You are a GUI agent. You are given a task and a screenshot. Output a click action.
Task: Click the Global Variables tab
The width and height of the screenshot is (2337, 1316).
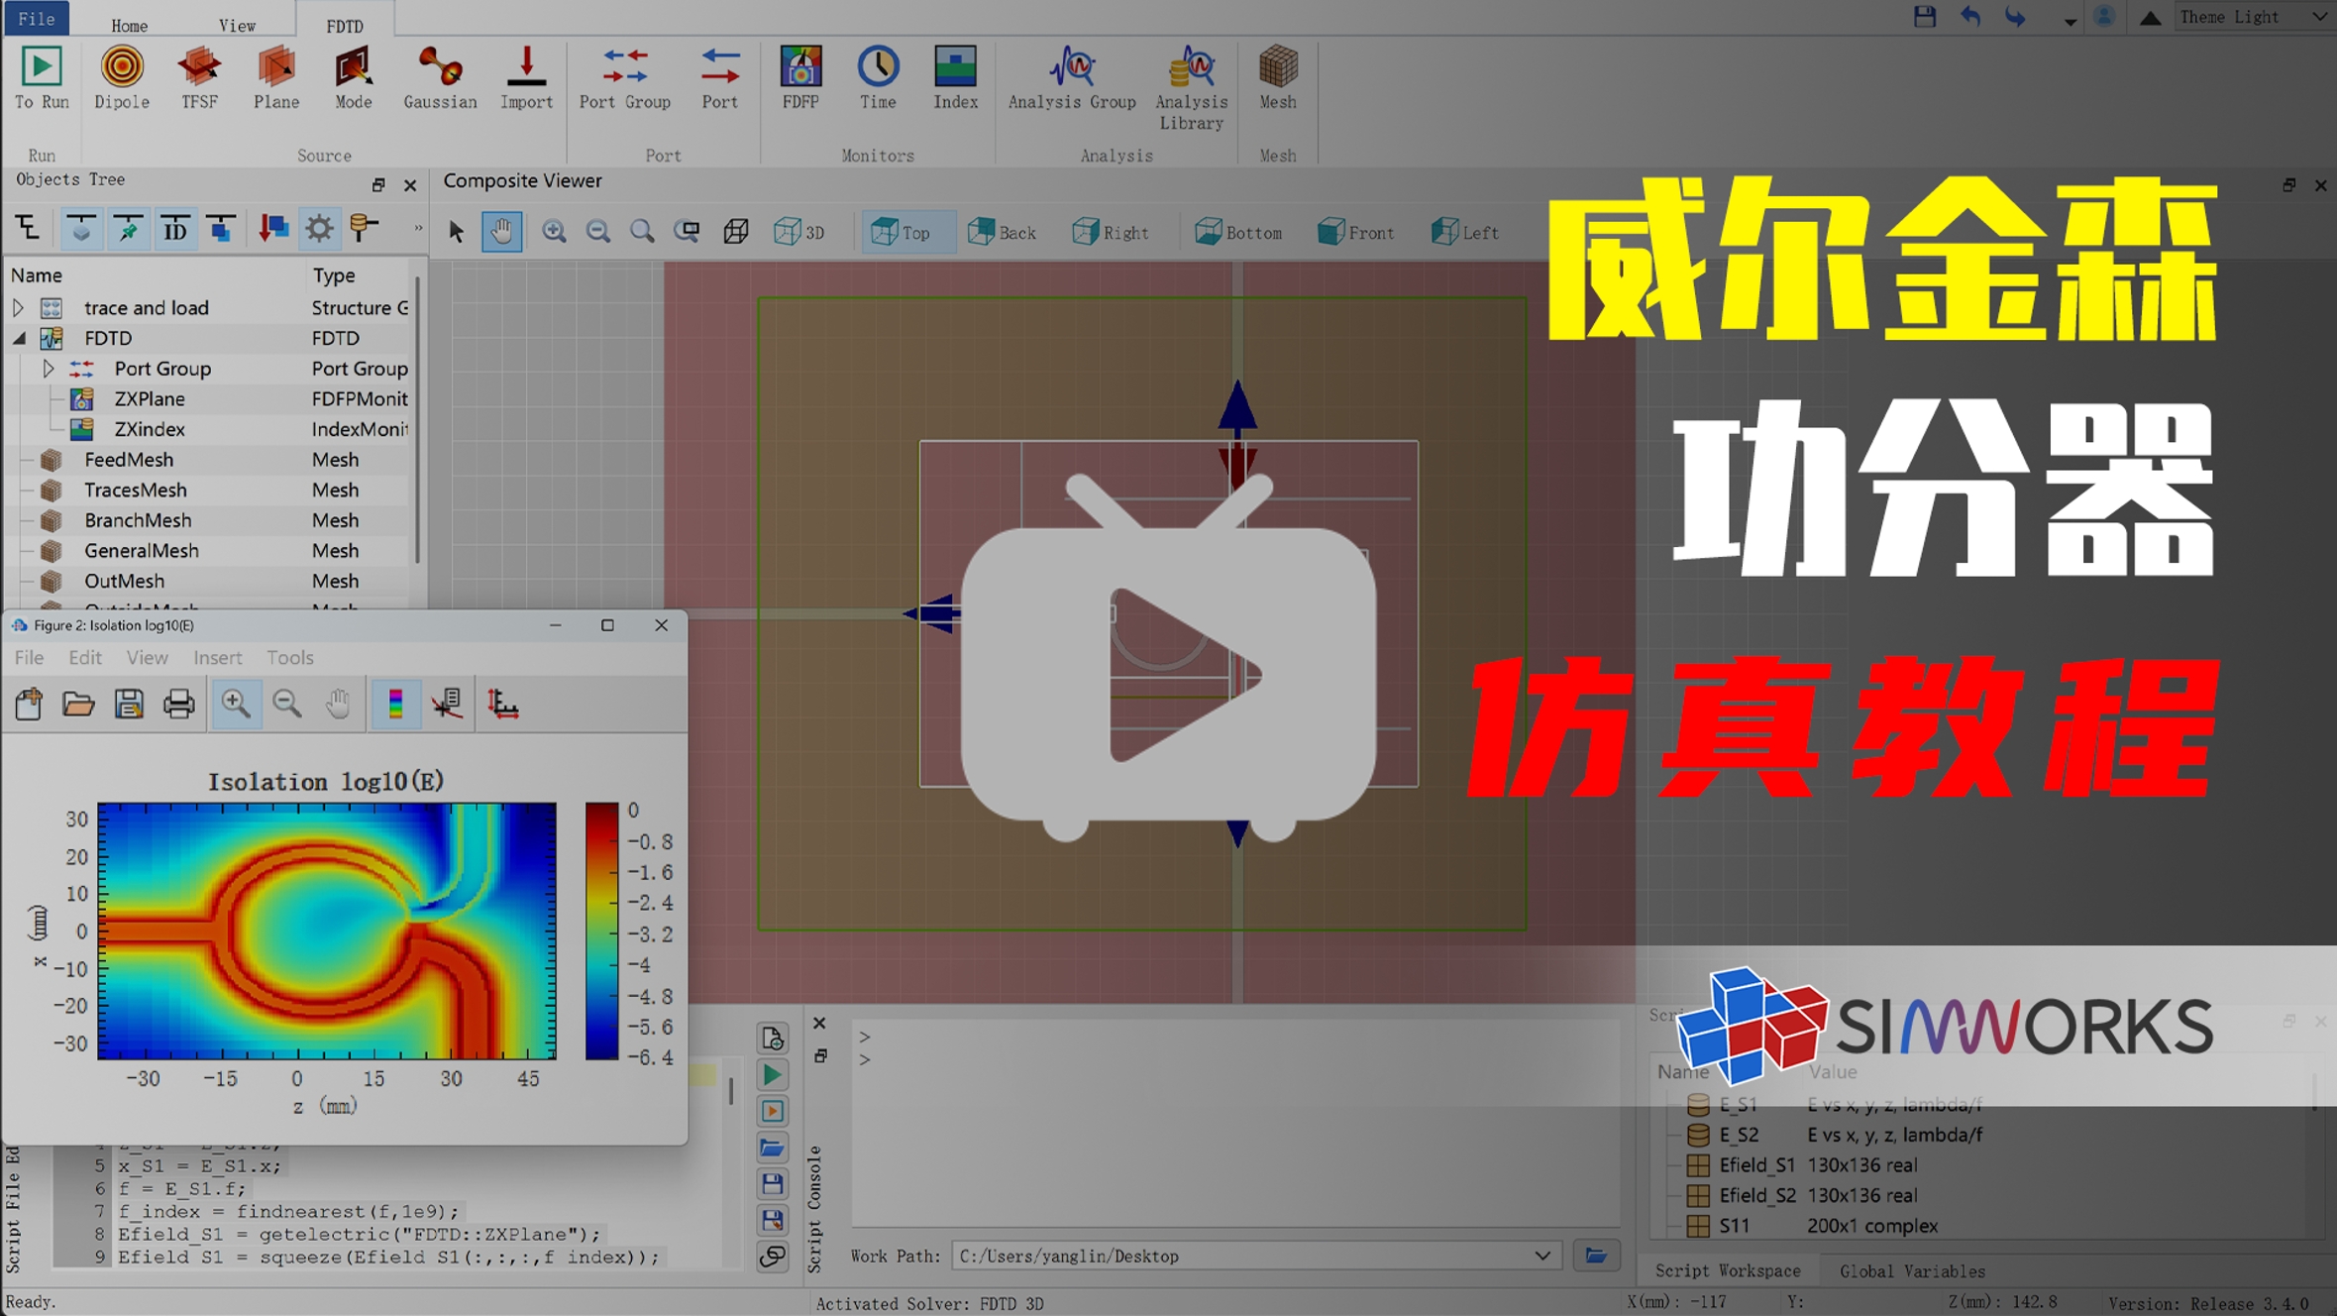[x=1912, y=1270]
